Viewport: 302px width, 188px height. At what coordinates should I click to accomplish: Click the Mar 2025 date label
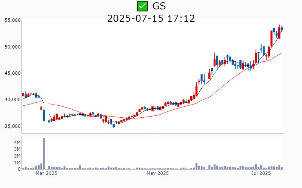46,173
